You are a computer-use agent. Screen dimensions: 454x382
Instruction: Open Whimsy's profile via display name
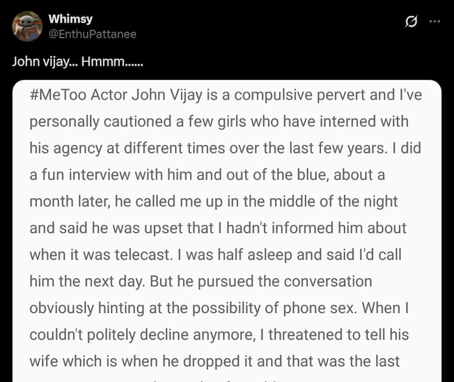tap(70, 19)
